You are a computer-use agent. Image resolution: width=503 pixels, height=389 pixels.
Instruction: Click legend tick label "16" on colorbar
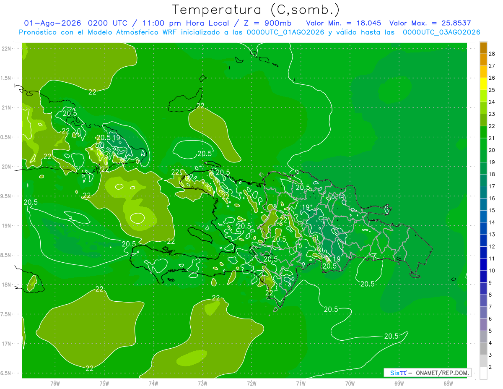click(x=492, y=198)
